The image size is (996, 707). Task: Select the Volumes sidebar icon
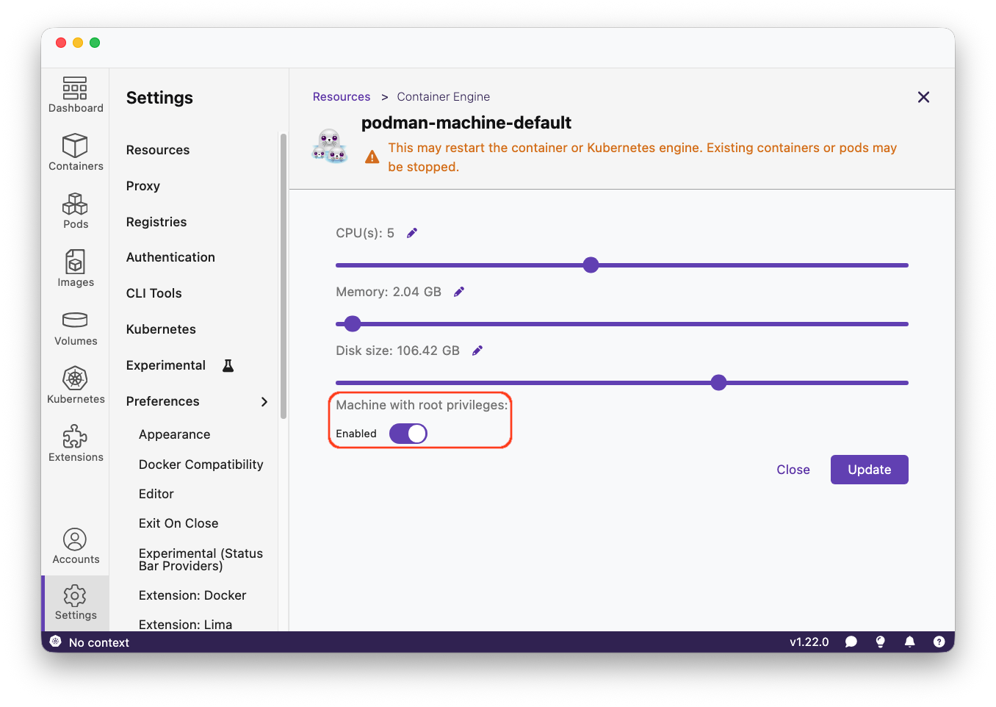click(75, 327)
